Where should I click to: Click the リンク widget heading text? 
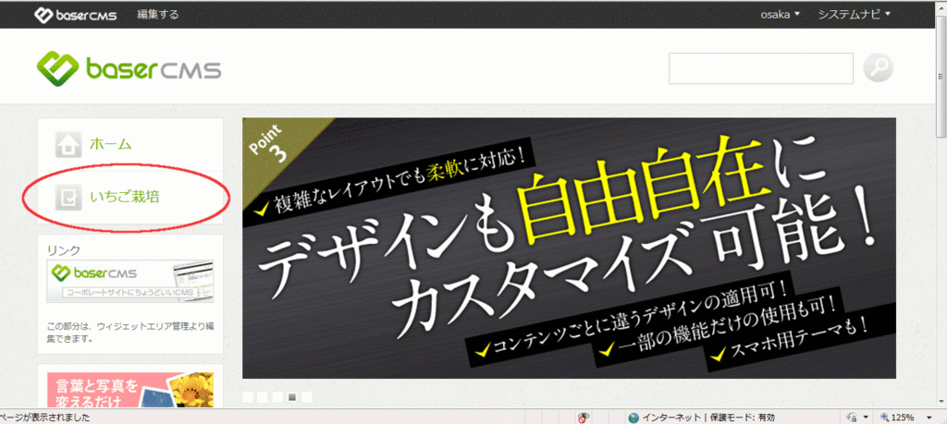64,249
